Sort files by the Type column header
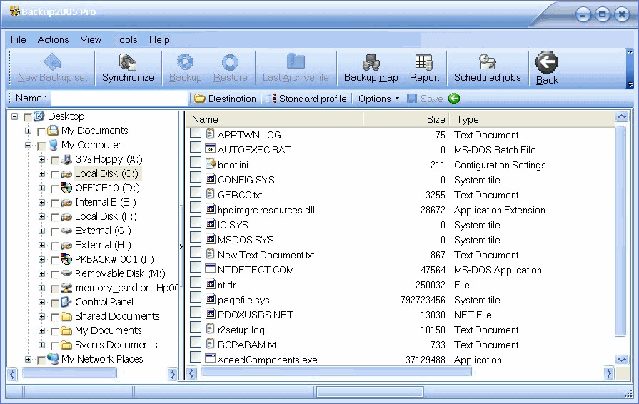639x404 pixels. (x=531, y=119)
